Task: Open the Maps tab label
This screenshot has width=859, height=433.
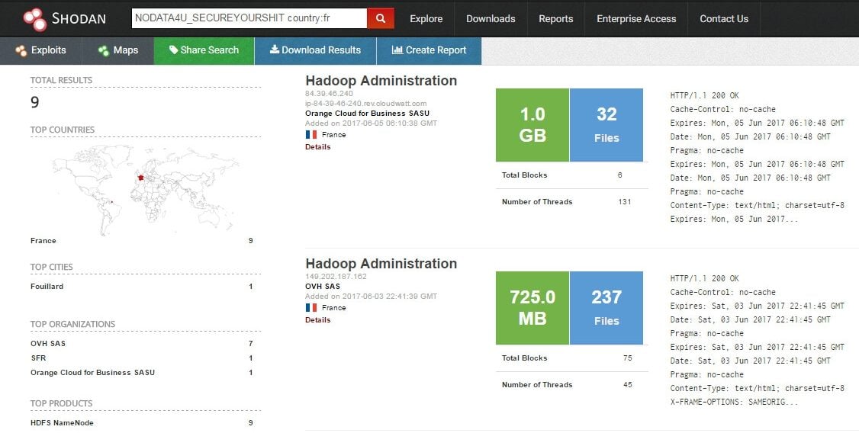Action: coord(126,50)
